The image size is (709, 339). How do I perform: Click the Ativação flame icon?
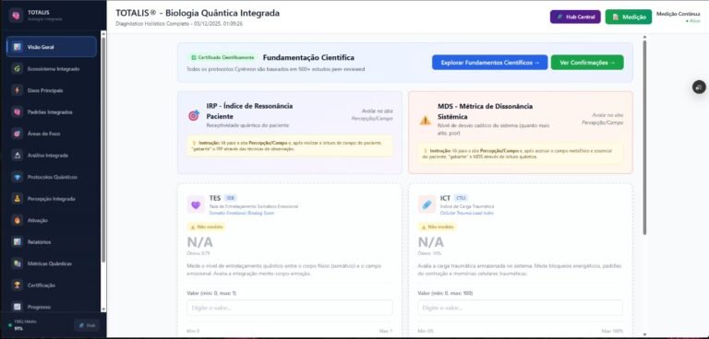(x=18, y=220)
